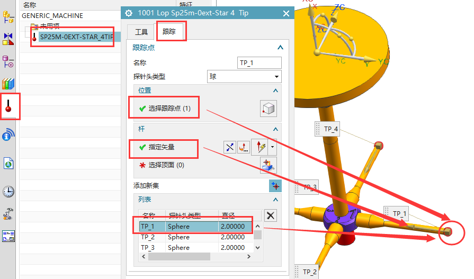
Task: Click the add new set icon
Action: coord(275,186)
